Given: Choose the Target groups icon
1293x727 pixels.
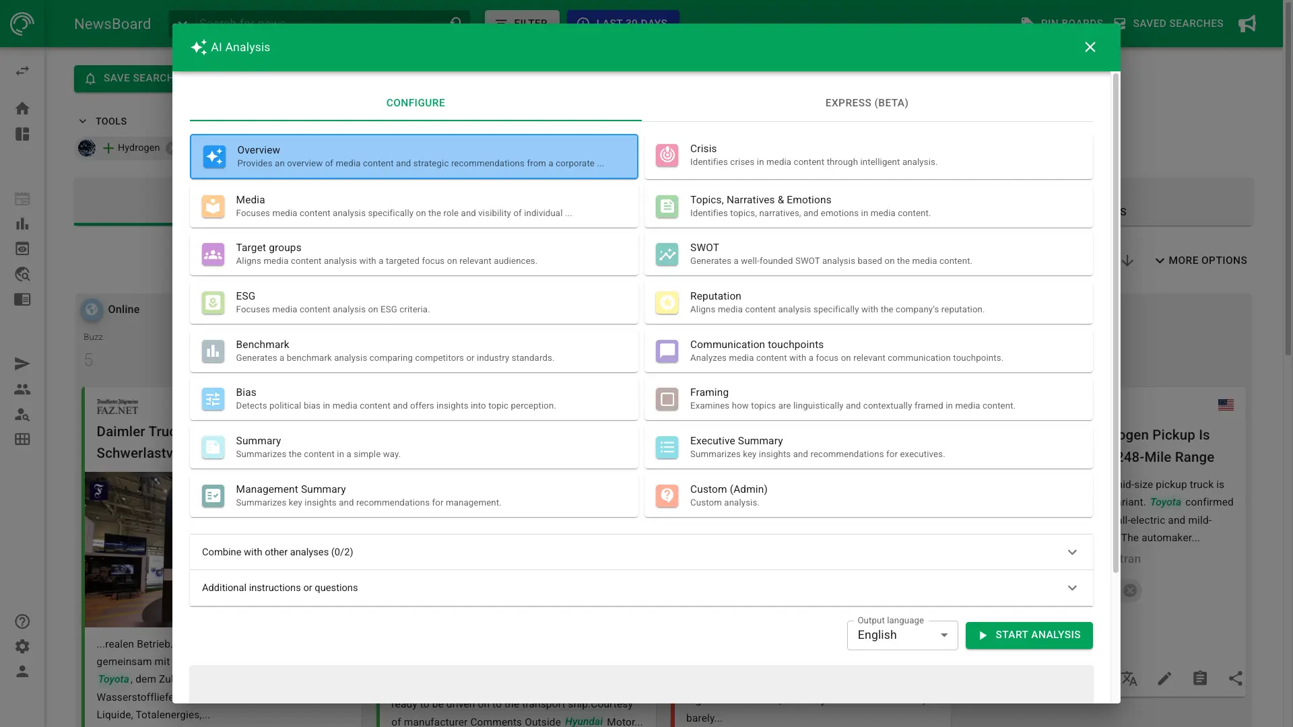Looking at the screenshot, I should pos(213,254).
